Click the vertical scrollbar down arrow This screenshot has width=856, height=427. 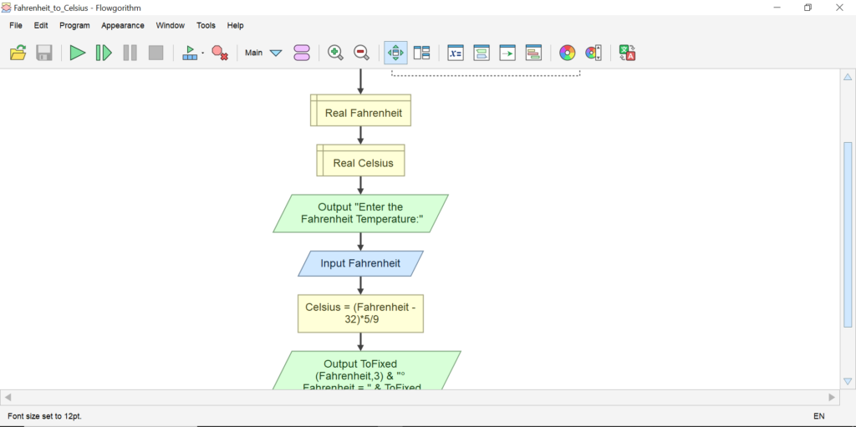[x=847, y=382]
